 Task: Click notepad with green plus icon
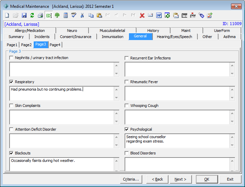210,15
